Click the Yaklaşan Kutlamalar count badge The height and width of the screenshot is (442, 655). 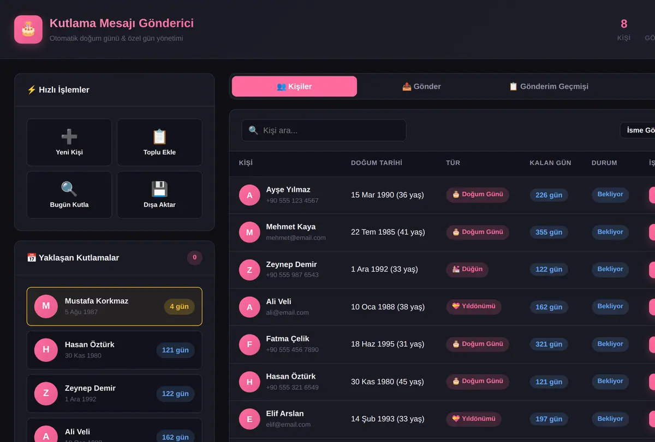tap(194, 258)
